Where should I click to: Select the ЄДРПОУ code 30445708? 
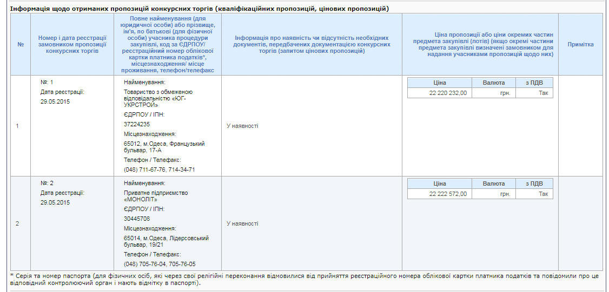tap(137, 219)
